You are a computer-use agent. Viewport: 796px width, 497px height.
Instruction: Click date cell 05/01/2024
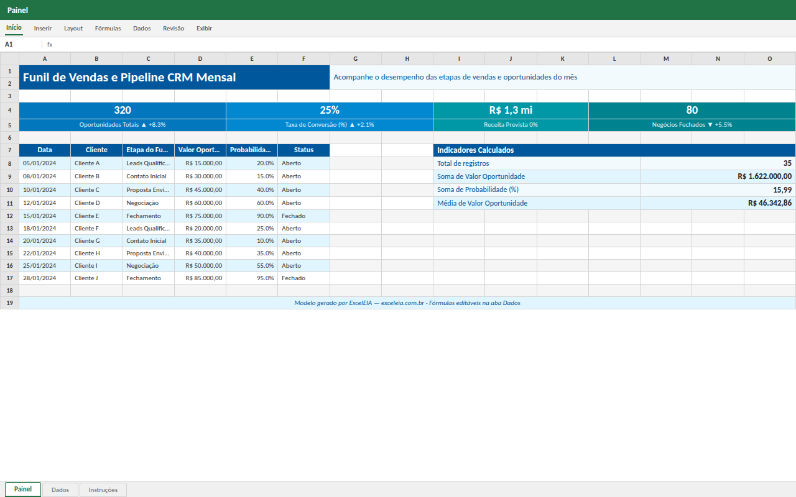(45, 163)
